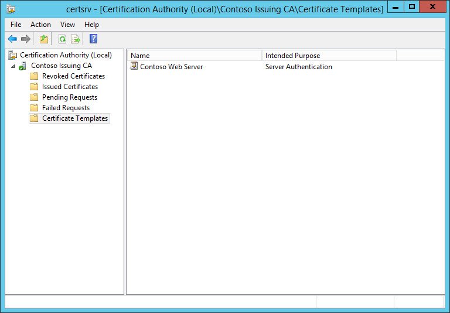This screenshot has width=450, height=313.
Task: Open the Action menu
Action: pyautogui.click(x=41, y=25)
